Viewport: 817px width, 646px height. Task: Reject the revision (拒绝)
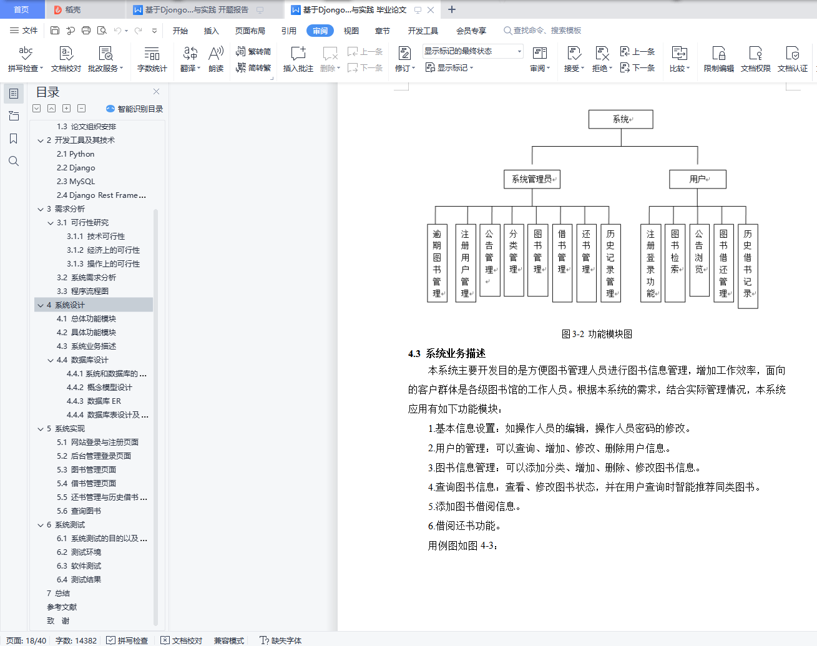(x=602, y=59)
